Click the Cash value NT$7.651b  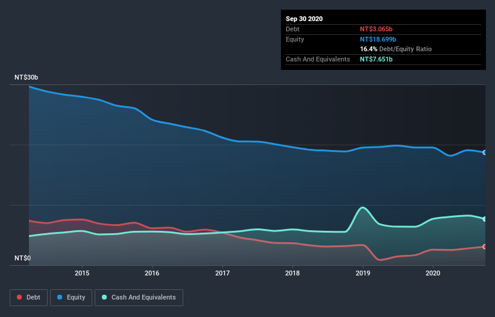click(376, 59)
